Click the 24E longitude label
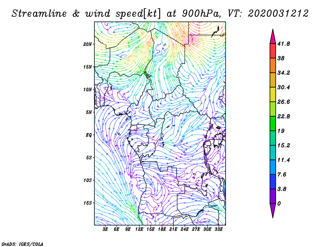320x247 pixels. [184, 229]
